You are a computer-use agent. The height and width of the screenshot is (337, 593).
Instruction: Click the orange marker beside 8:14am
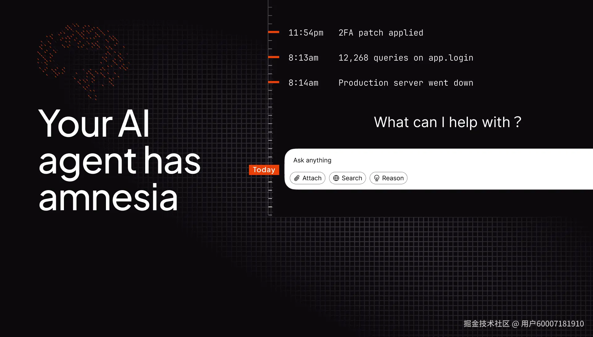(x=274, y=82)
